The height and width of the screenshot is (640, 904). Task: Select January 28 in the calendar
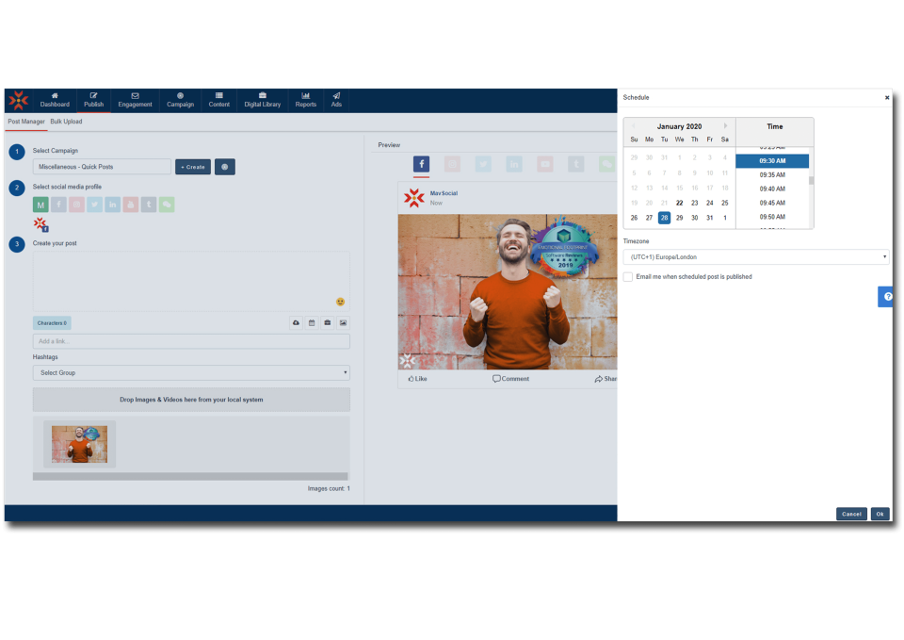[x=664, y=218]
